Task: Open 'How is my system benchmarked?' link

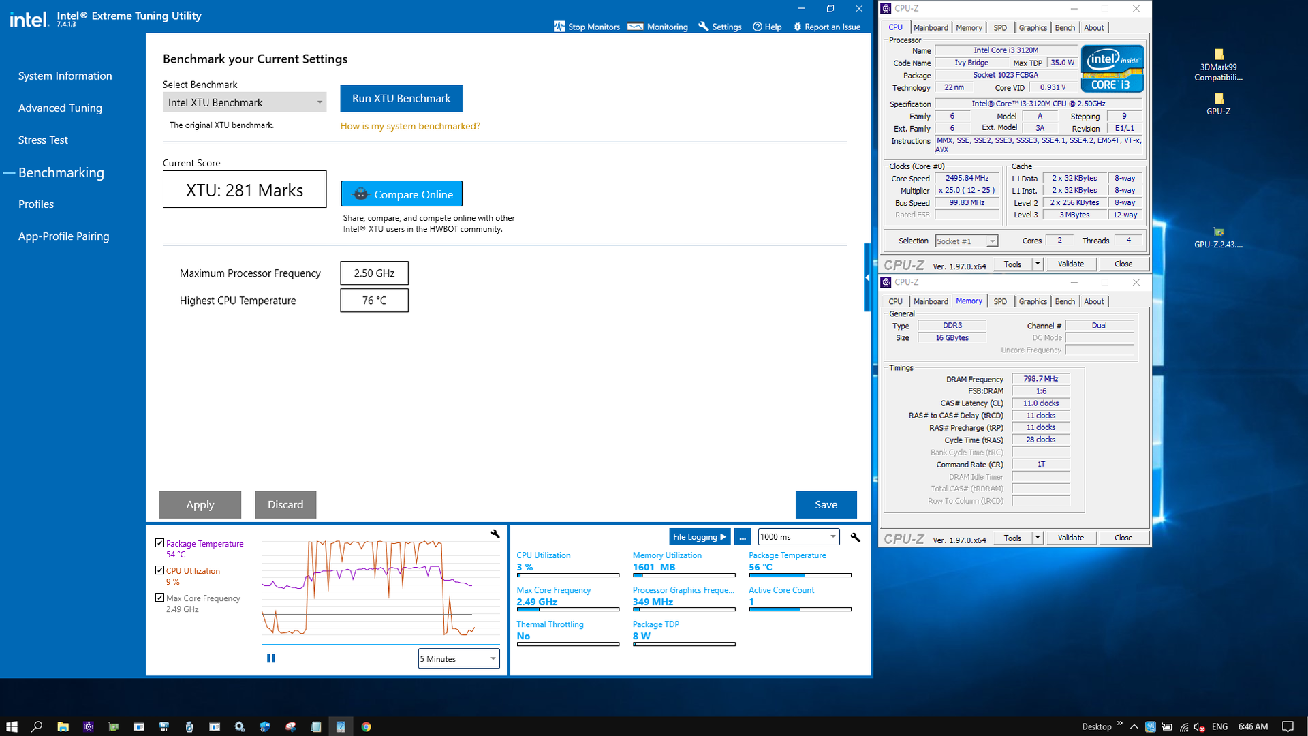Action: [410, 126]
